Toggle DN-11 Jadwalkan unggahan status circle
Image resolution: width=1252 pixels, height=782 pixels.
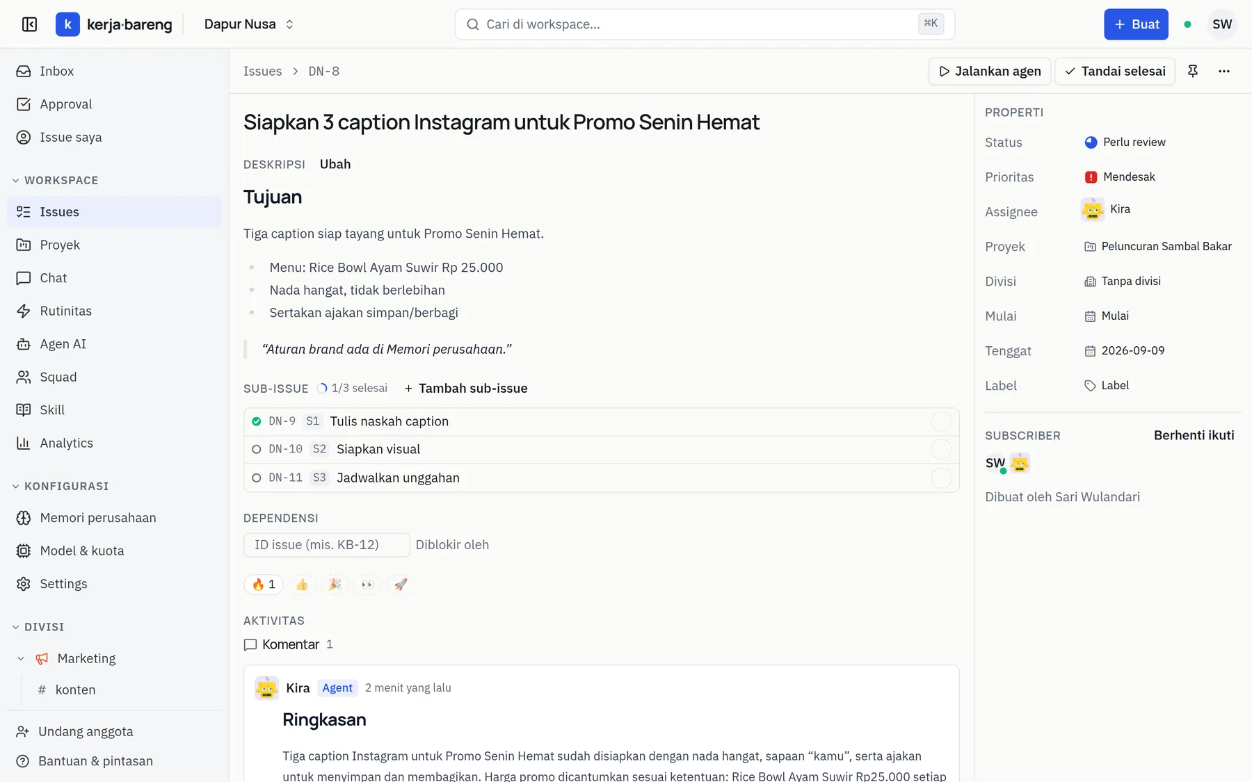click(257, 478)
